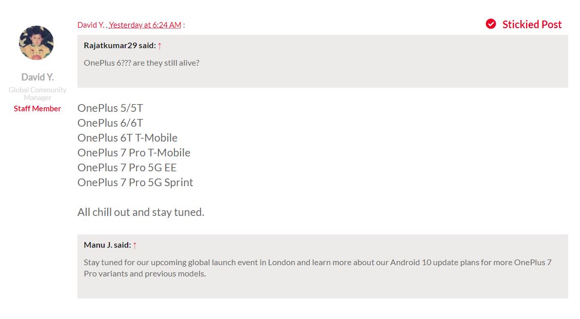The image size is (580, 319).
Task: Open the Yesterday at 6:24 AM permalink
Action: click(x=145, y=25)
